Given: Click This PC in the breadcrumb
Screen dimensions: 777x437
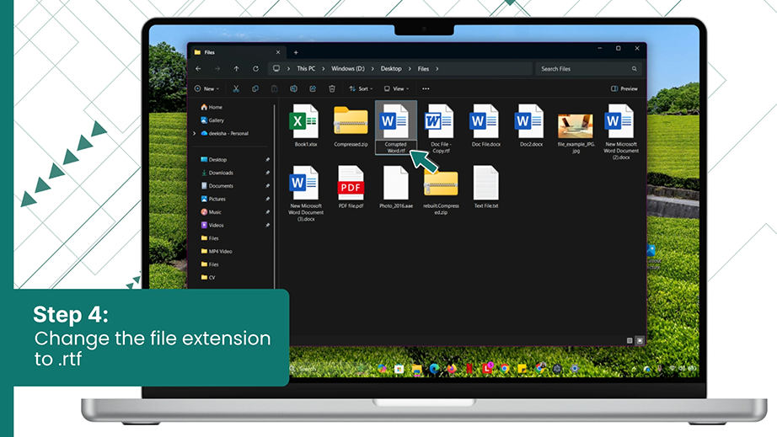Looking at the screenshot, I should coord(306,69).
